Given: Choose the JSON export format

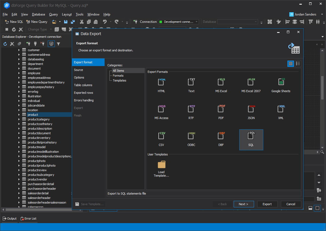Looking at the screenshot, I should [251, 109].
